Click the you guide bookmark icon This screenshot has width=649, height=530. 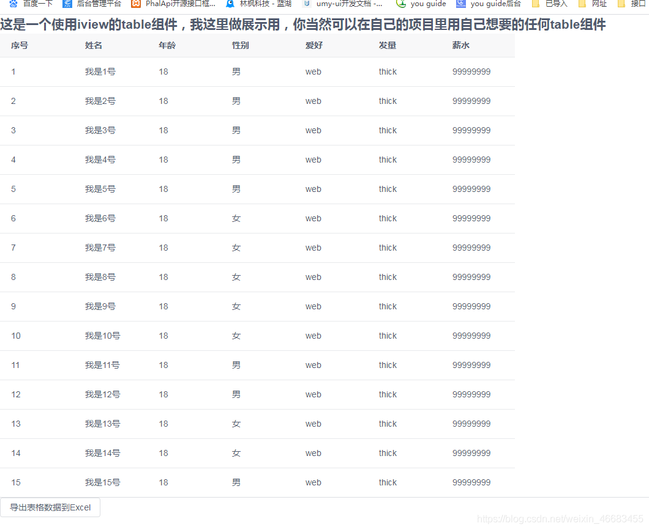point(402,4)
